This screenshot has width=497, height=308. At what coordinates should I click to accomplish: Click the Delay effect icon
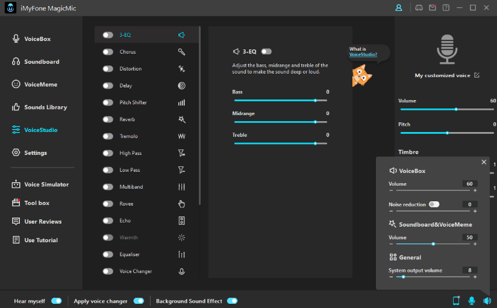181,86
